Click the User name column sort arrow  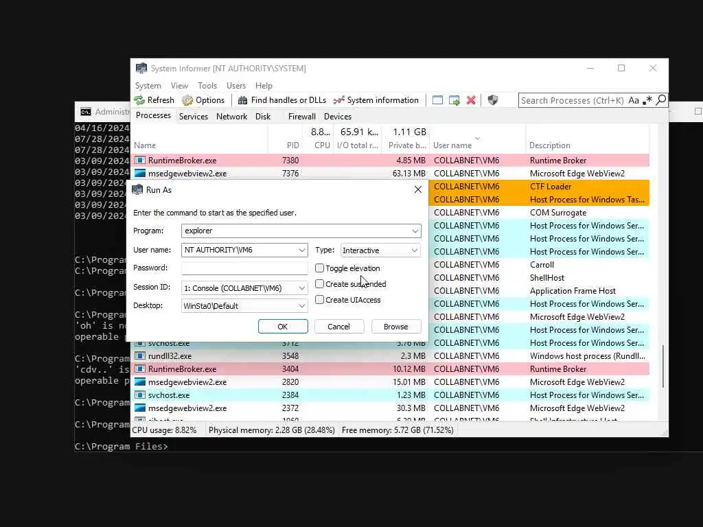[x=477, y=138]
